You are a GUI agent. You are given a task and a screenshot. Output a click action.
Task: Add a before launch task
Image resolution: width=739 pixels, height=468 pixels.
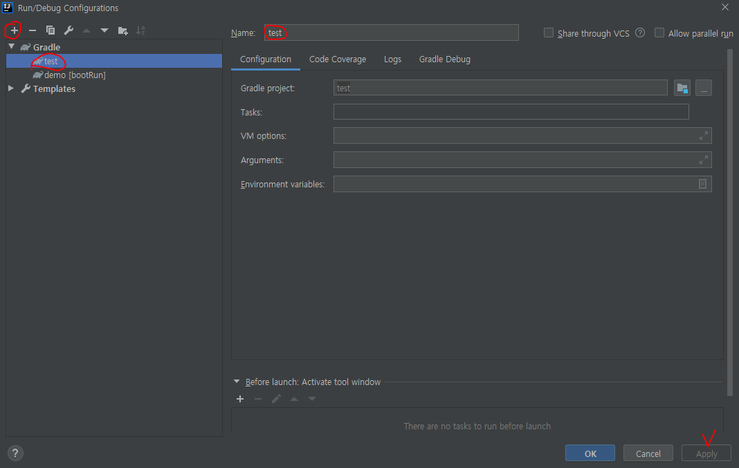pos(240,399)
